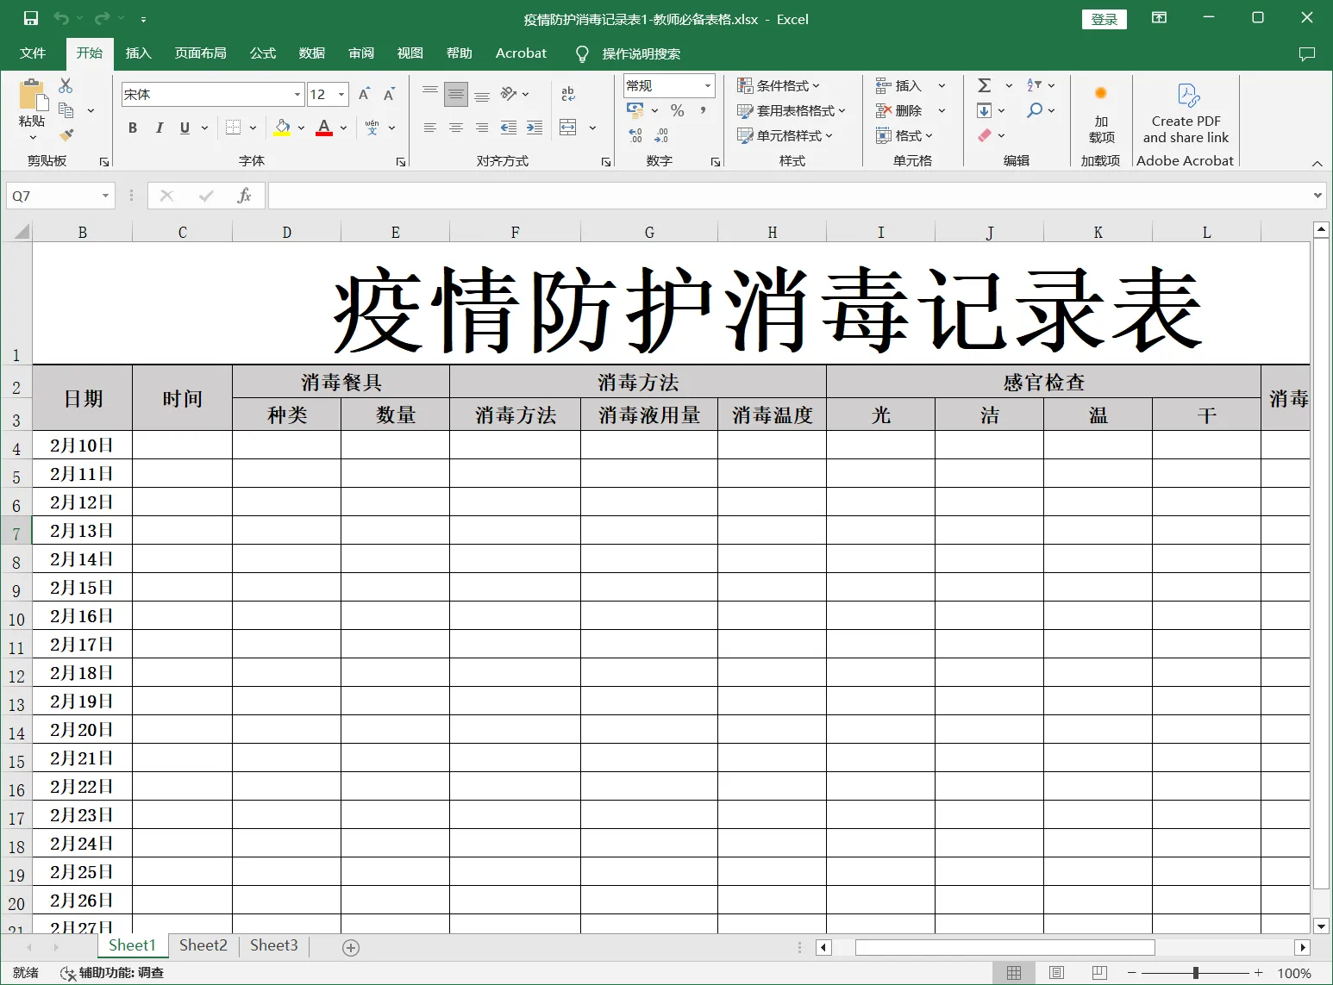This screenshot has height=985, width=1333.
Task: Add a new sheet with plus button
Action: pos(351,947)
